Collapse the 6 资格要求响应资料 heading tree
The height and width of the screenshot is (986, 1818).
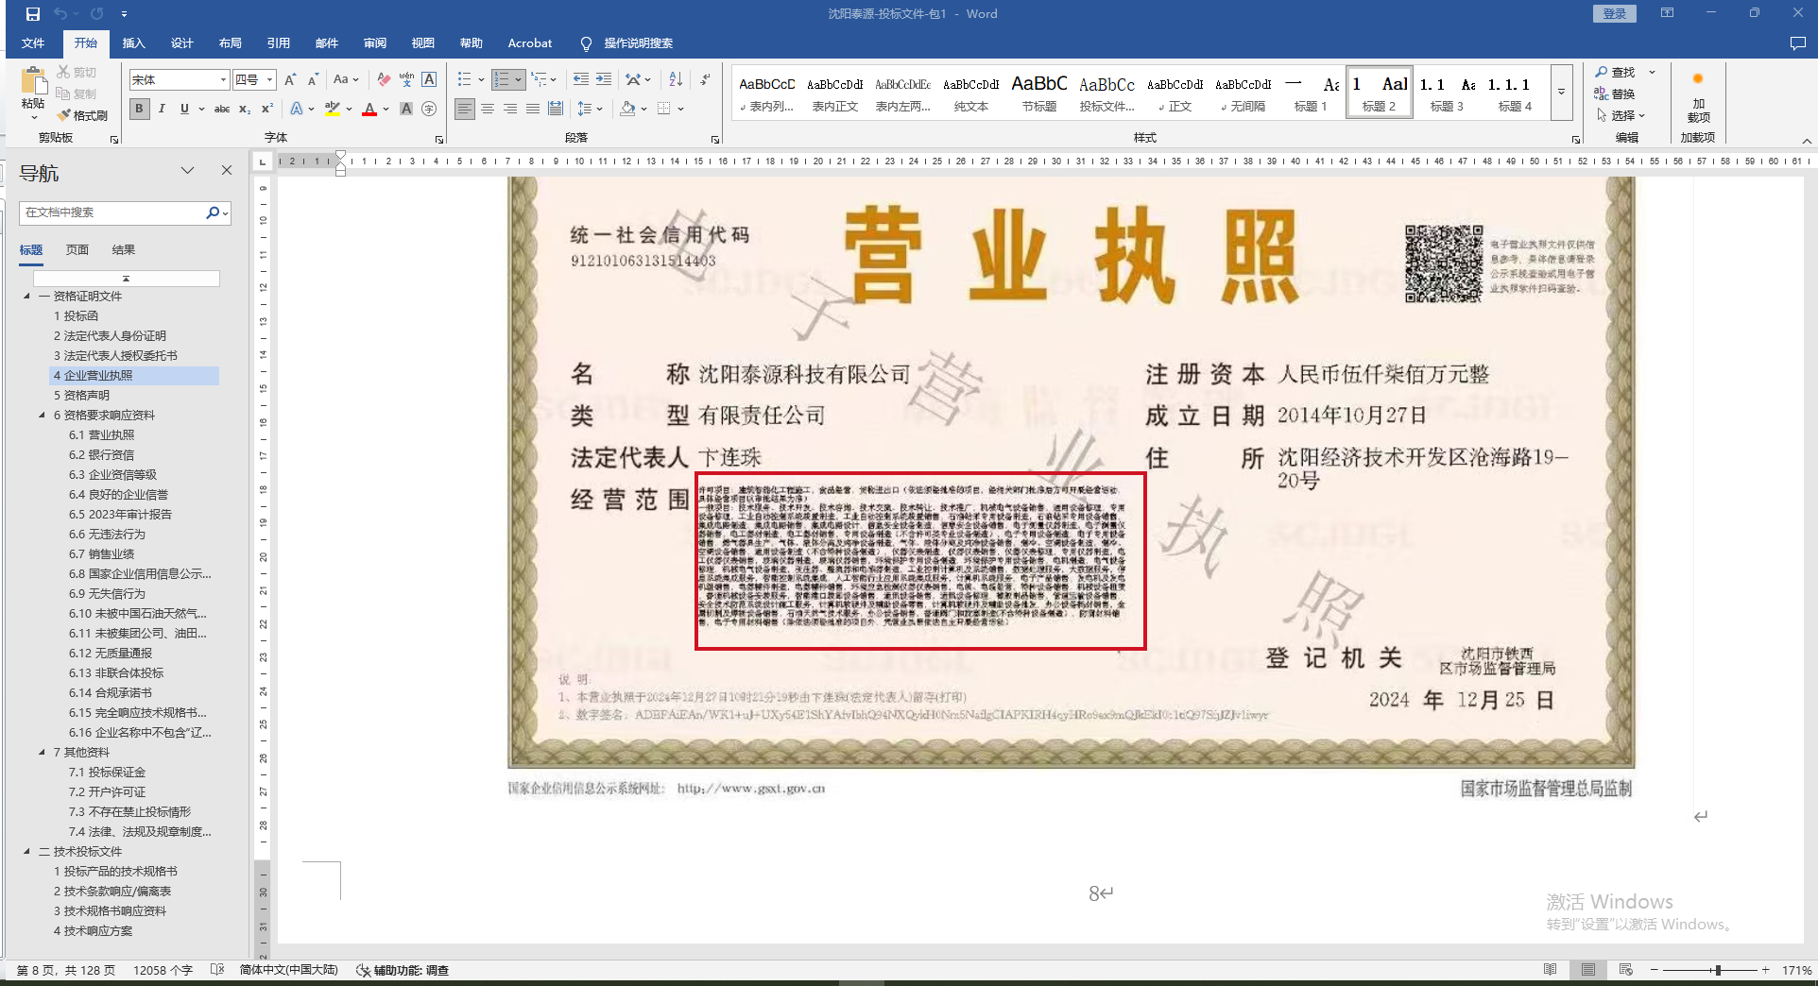[x=42, y=416]
